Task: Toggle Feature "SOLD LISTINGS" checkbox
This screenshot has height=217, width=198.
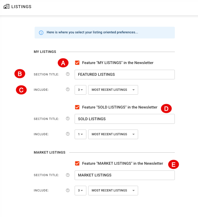Action: 77,107
